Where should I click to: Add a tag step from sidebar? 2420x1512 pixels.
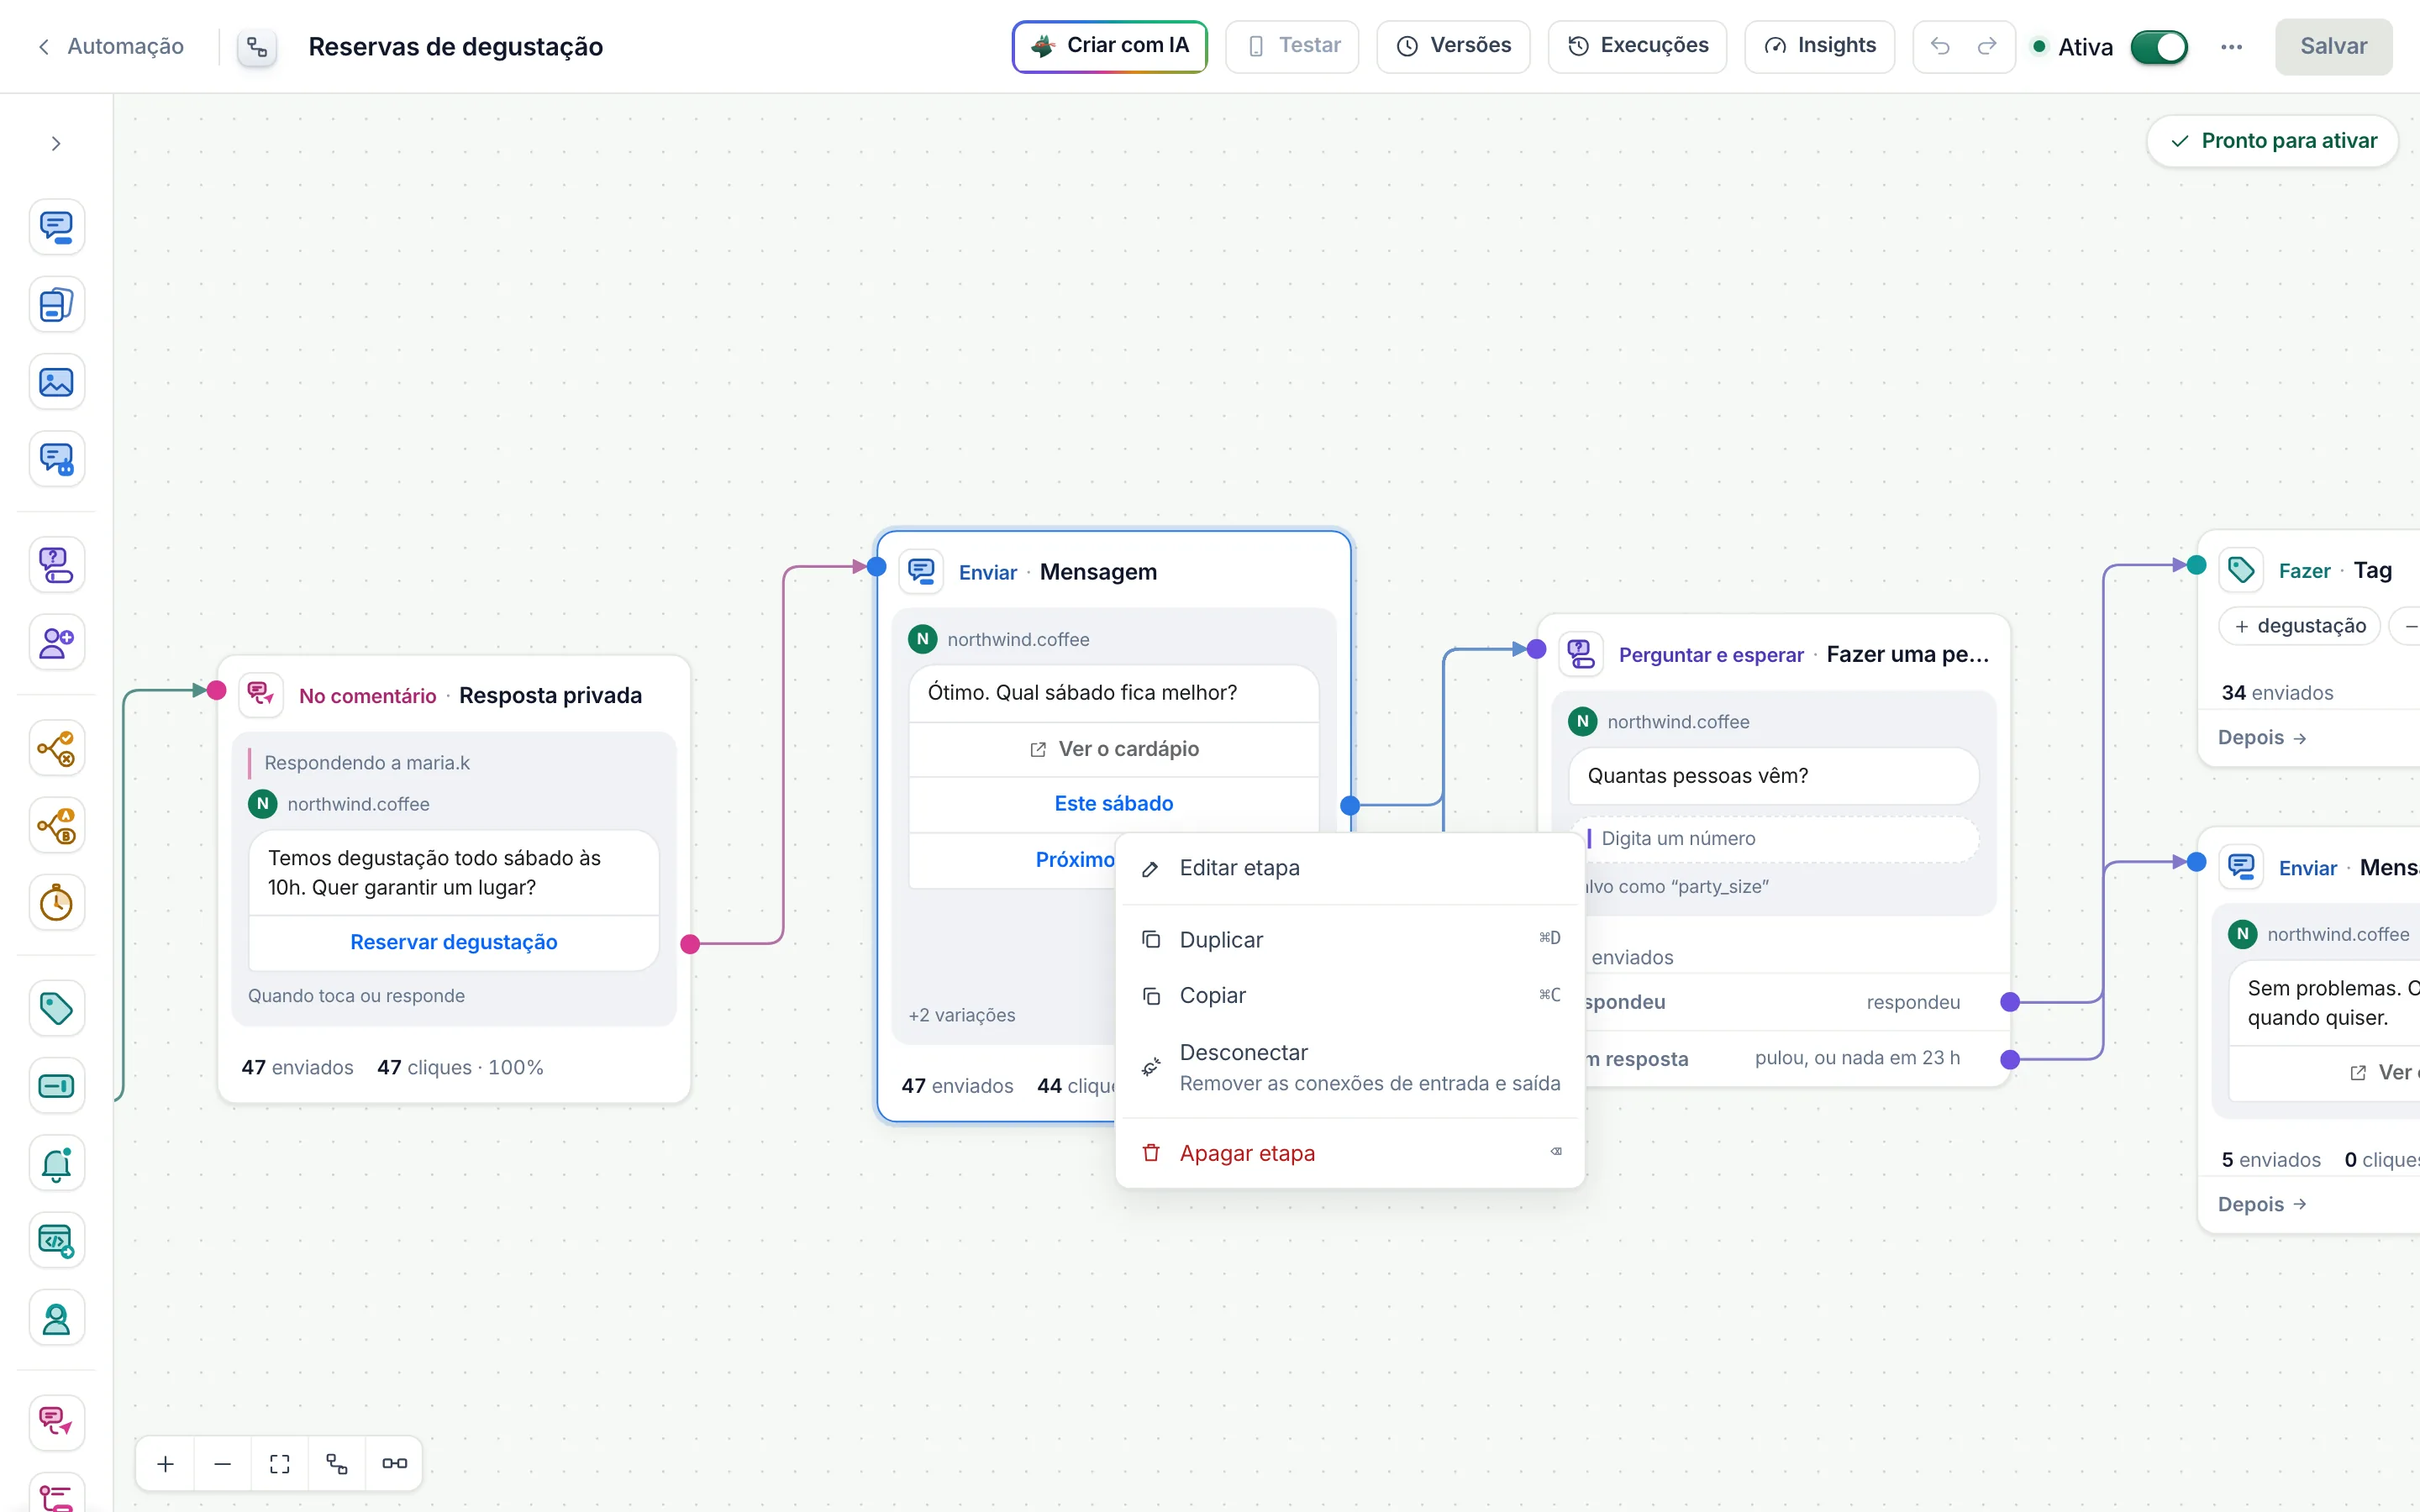click(x=56, y=1008)
